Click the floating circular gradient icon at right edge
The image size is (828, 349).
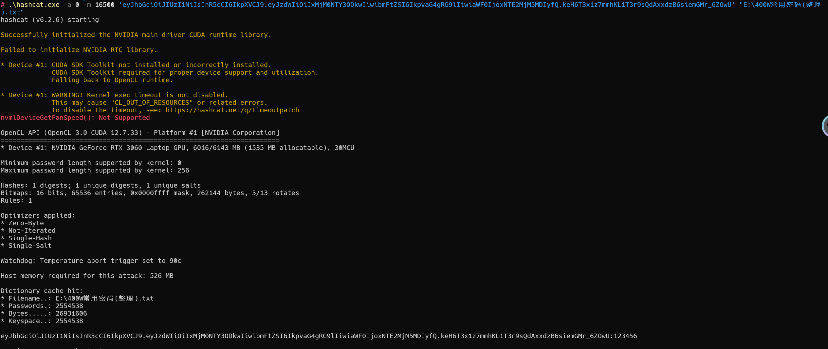click(x=825, y=126)
